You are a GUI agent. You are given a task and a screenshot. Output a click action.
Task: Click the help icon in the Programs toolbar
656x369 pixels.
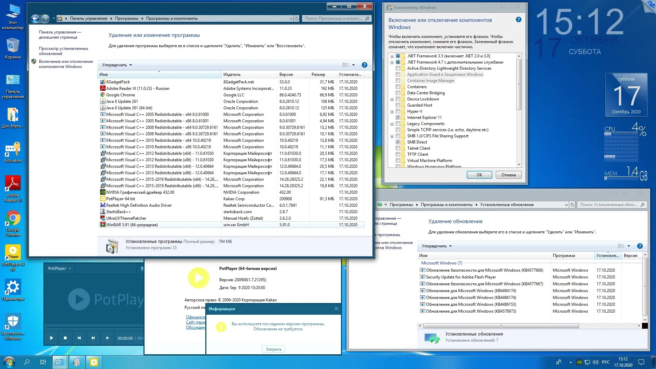364,65
